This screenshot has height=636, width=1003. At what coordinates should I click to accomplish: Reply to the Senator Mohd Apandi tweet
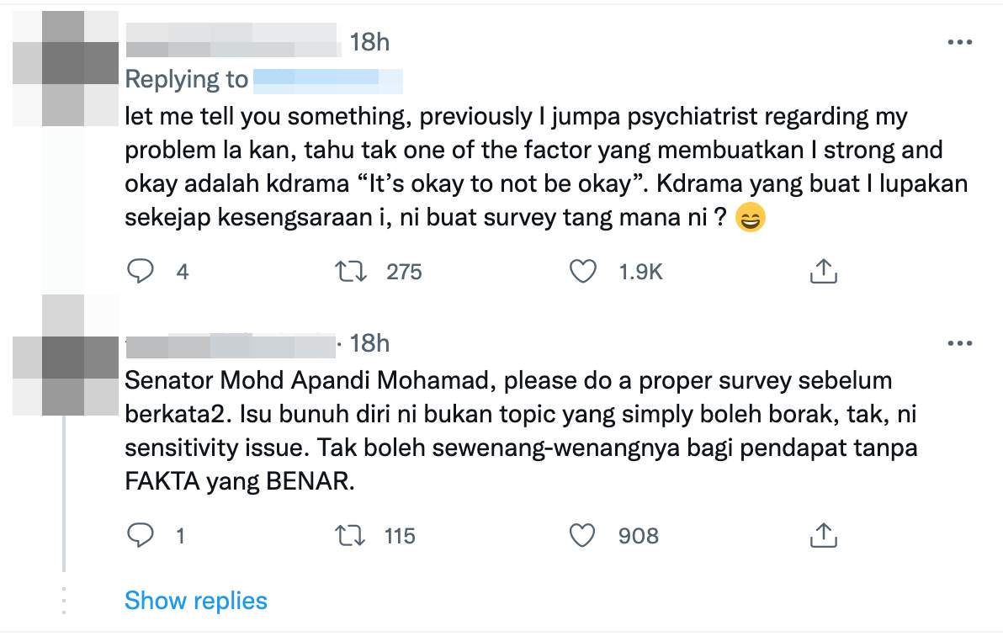tap(141, 536)
